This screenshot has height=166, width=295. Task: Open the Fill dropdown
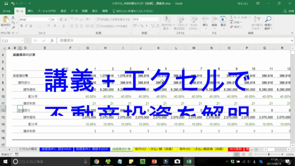click(236, 22)
